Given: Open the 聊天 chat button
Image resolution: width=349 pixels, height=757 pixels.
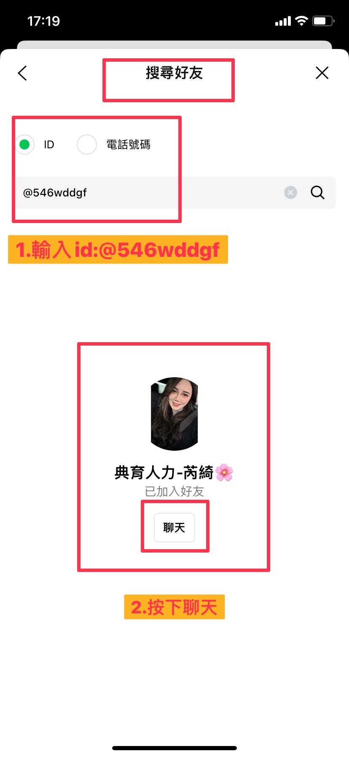Looking at the screenshot, I should tap(174, 528).
